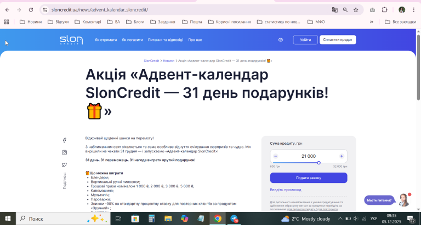Open the Chrome profile avatar
421x225 pixels.
[402, 10]
